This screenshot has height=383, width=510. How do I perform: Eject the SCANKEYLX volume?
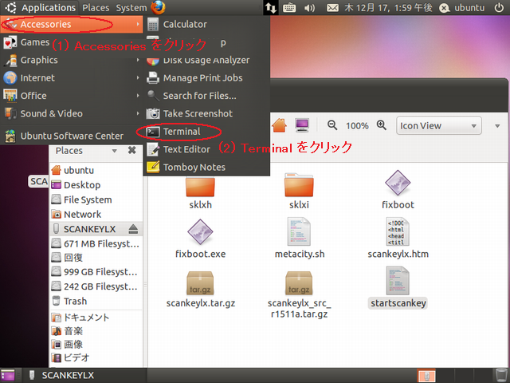[133, 229]
